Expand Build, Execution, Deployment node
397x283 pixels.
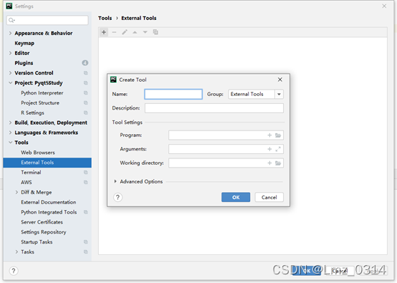(10, 123)
